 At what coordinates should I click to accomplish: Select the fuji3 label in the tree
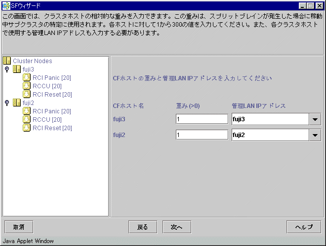click(x=28, y=70)
